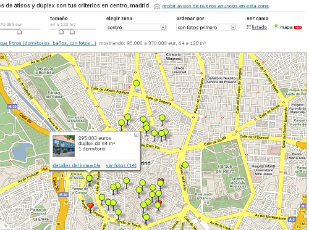309x230 pixels.
Task: Click the minimum size slider handle
Action: [x=61, y=31]
